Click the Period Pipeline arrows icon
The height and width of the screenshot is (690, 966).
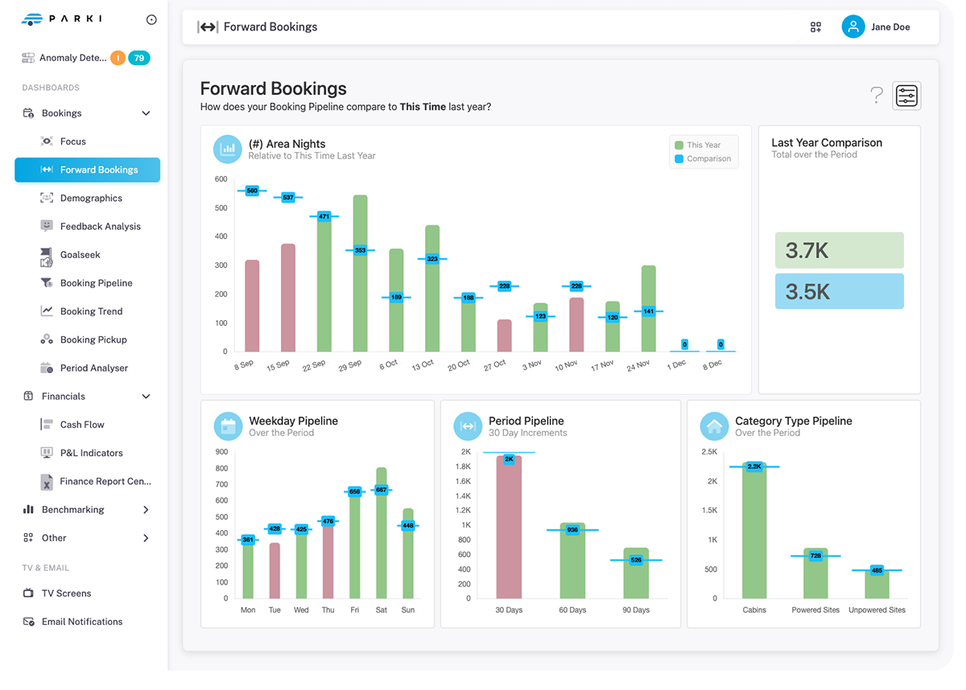tap(468, 426)
